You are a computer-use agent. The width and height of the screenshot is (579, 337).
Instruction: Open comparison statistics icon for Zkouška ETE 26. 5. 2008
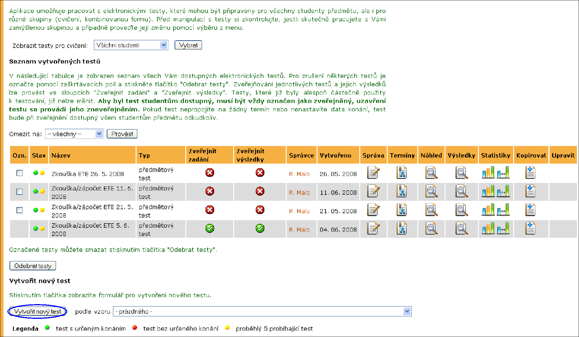coord(503,173)
